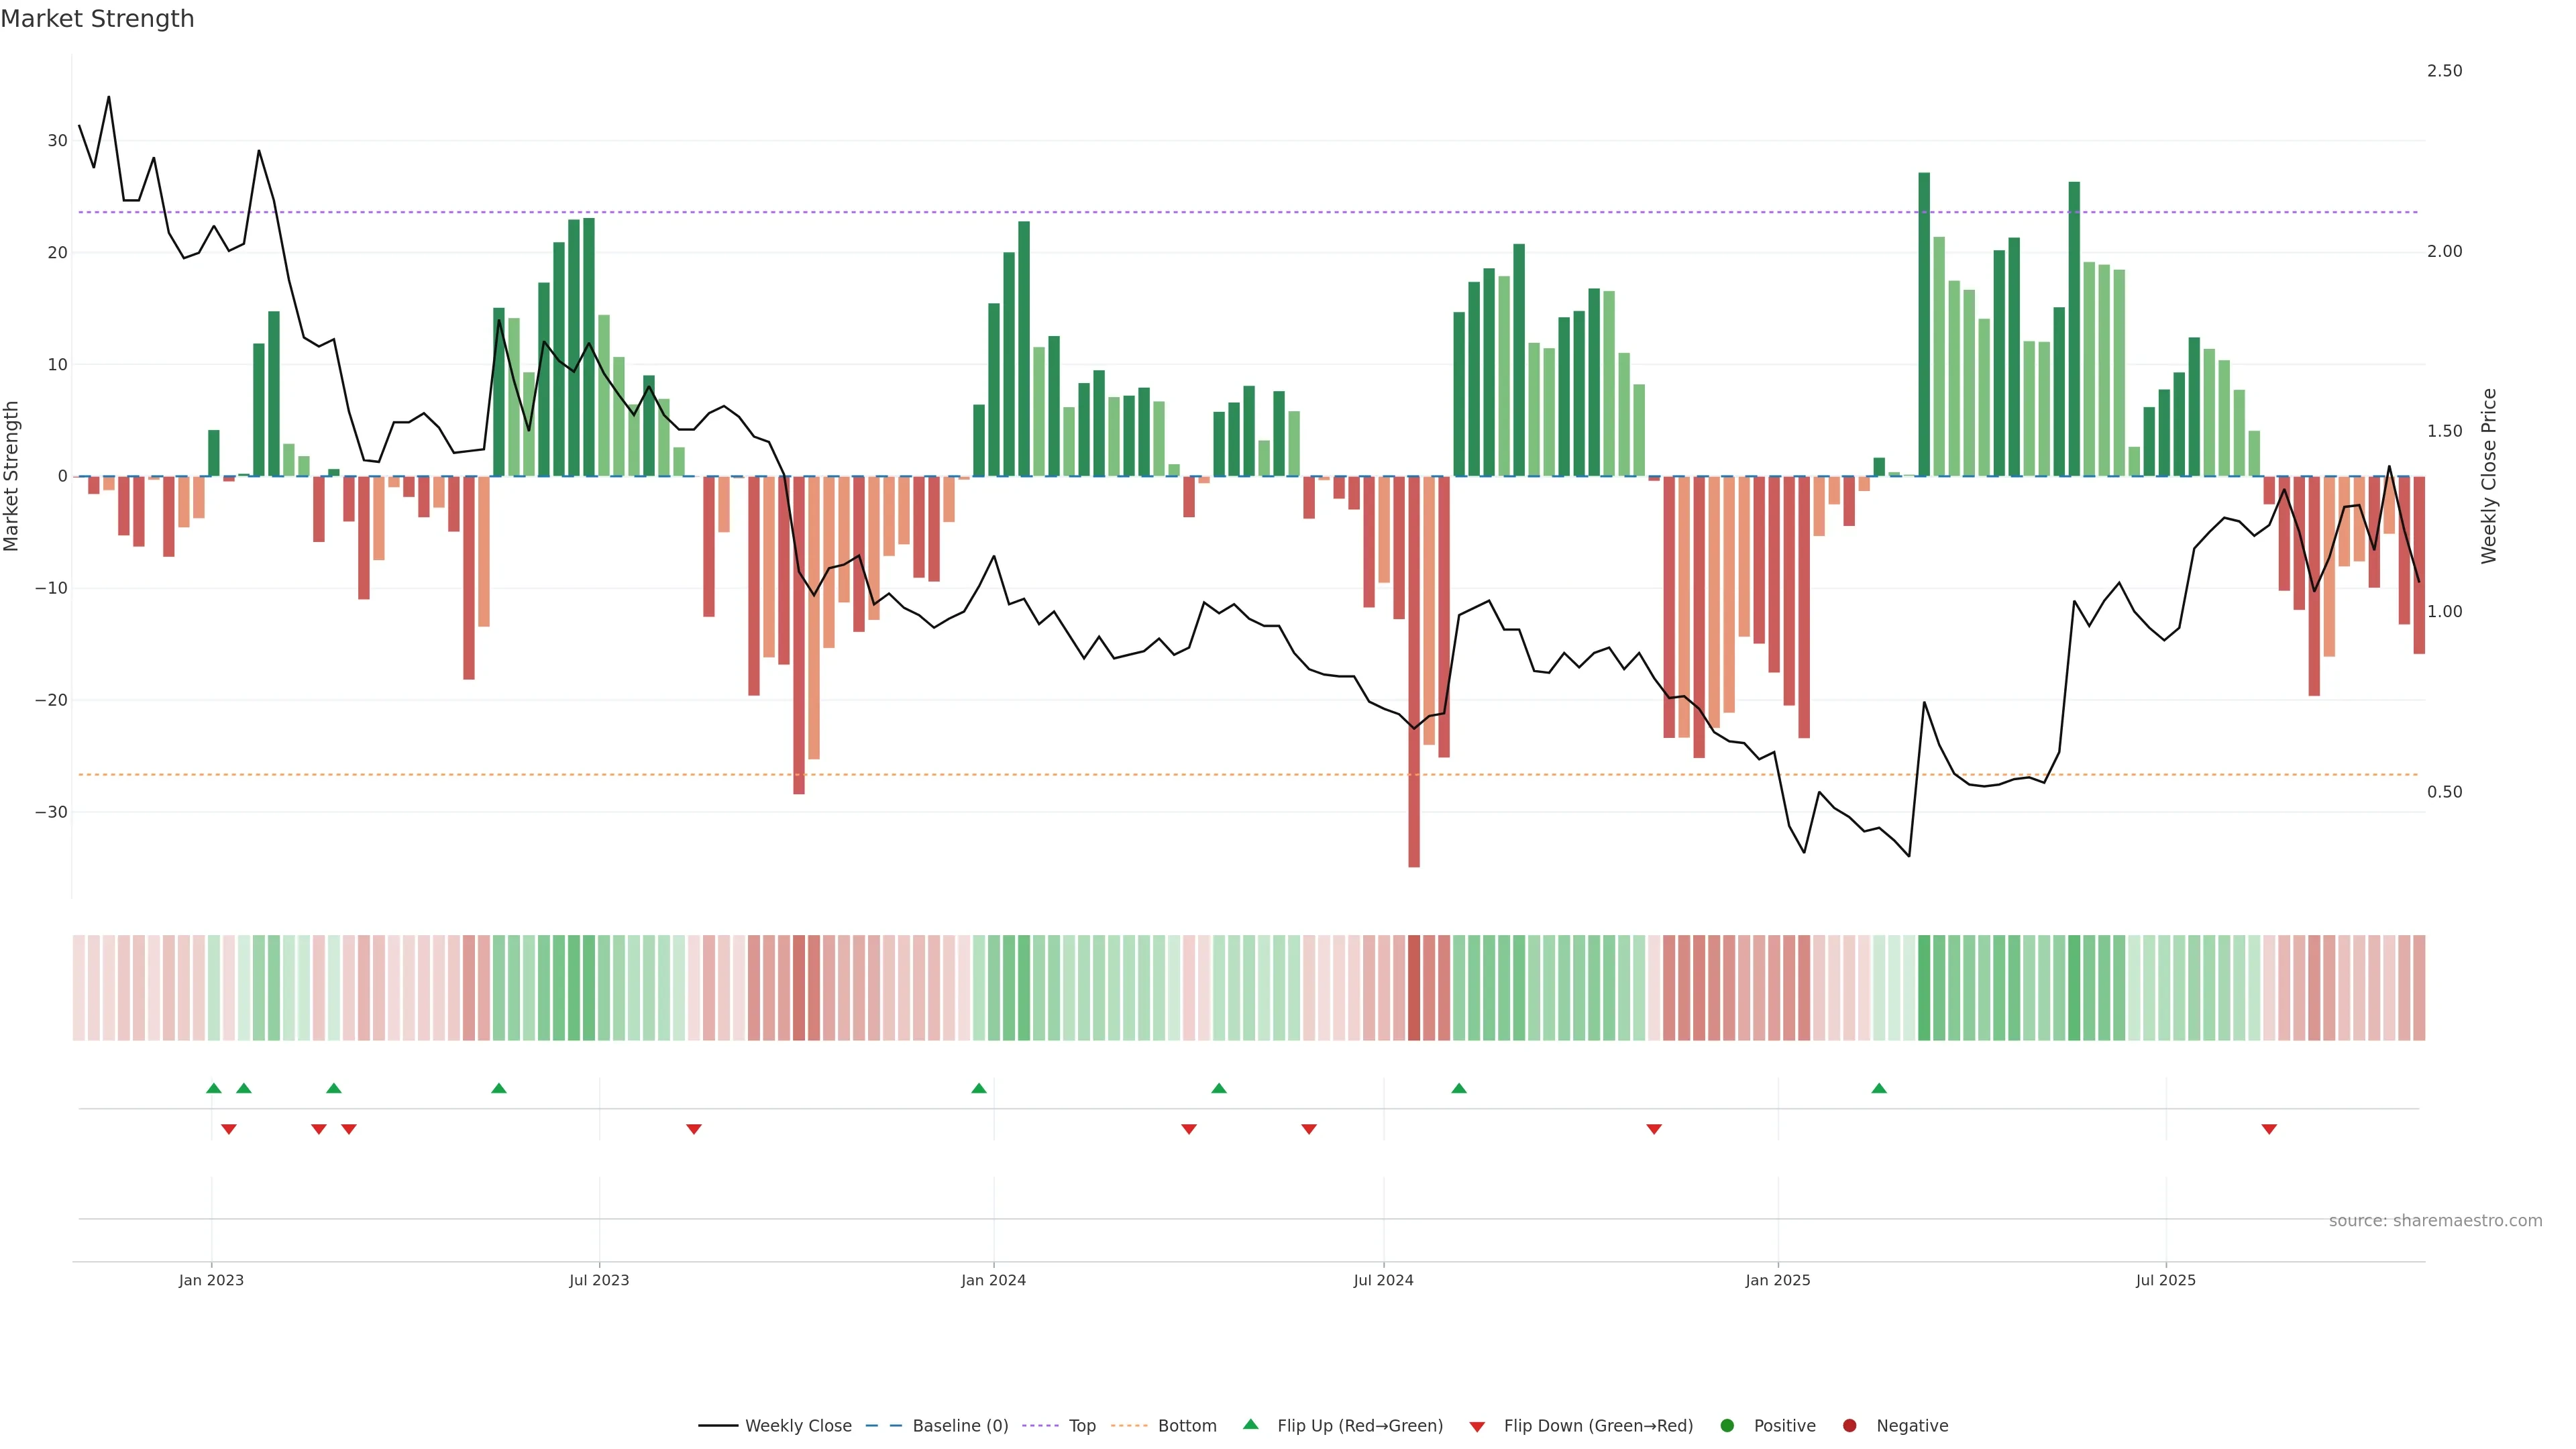Click the flip down marker between Jul 2023 and Jan 2024
2576x1449 pixels.
click(694, 1129)
